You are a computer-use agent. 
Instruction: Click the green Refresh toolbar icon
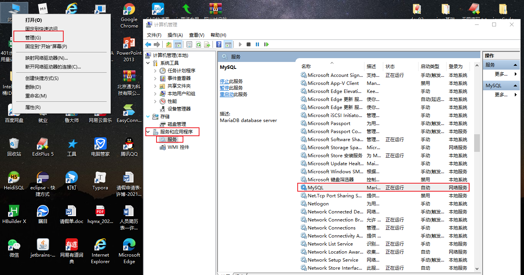pyautogui.click(x=198, y=44)
